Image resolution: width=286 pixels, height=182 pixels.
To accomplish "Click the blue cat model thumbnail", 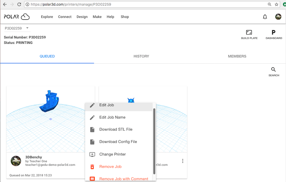I will [131, 101].
